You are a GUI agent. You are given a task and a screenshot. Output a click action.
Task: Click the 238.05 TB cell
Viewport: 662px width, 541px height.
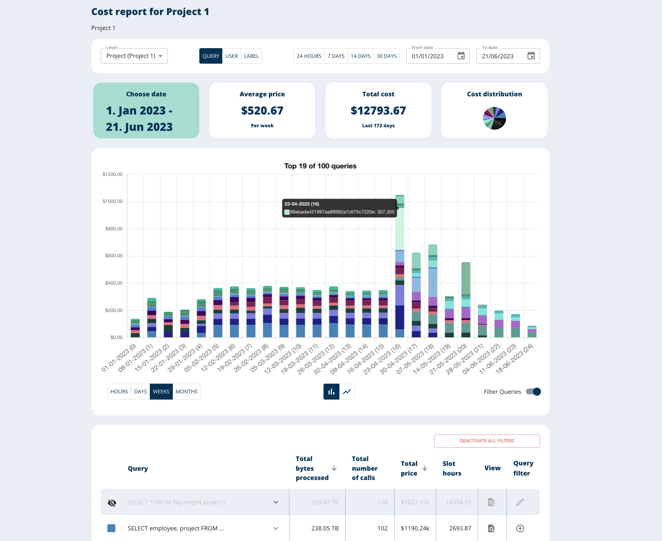tap(325, 528)
